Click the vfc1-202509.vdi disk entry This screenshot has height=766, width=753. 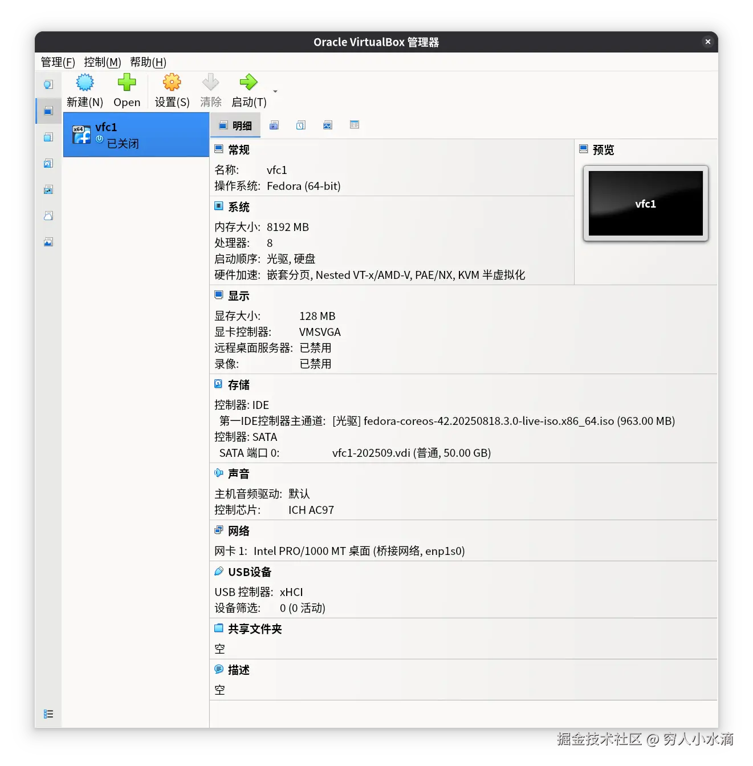(x=412, y=453)
